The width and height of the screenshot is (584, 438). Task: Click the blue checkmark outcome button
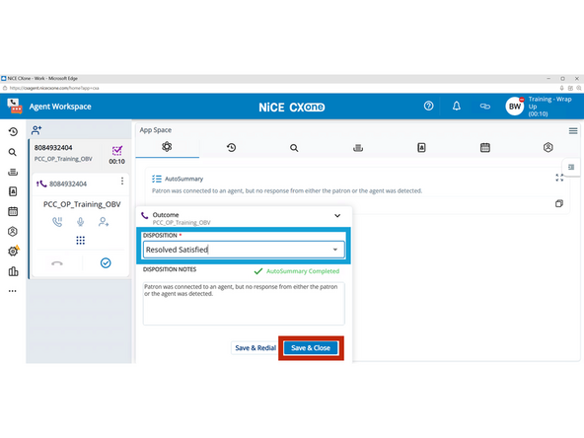coord(106,263)
